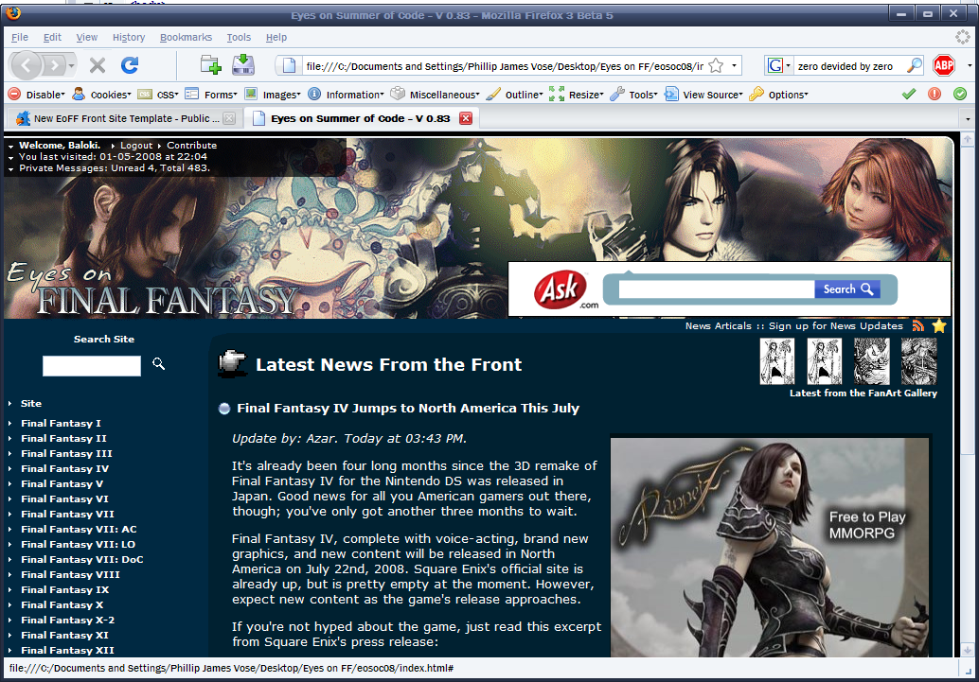The image size is (979, 682).
Task: Go back with the Back arrow button
Action: tap(27, 65)
